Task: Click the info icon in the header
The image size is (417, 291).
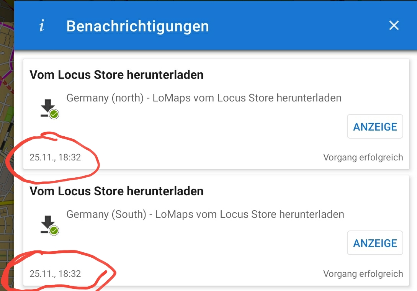Action: [41, 26]
